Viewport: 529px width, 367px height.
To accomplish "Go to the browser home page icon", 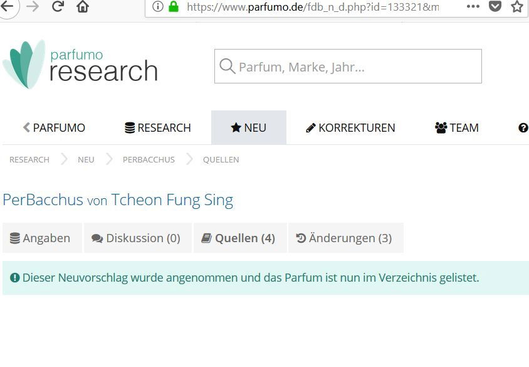I will coord(83,6).
